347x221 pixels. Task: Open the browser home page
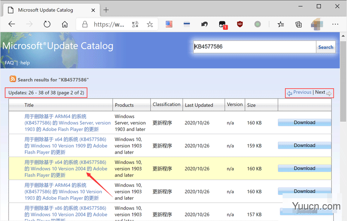point(64,24)
